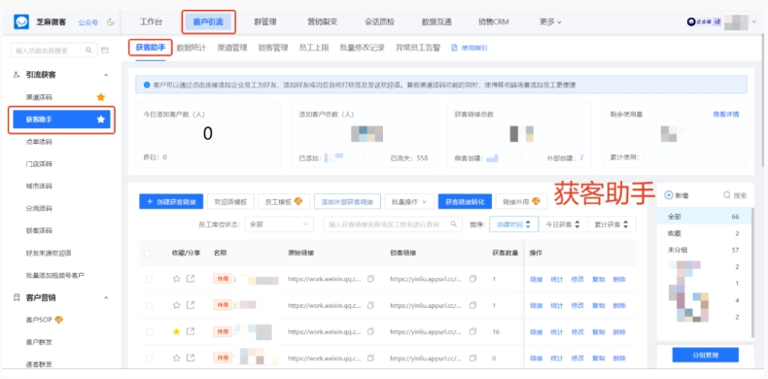The width and height of the screenshot is (768, 379).
Task: Switch to the 群管理 top tab
Action: [265, 22]
